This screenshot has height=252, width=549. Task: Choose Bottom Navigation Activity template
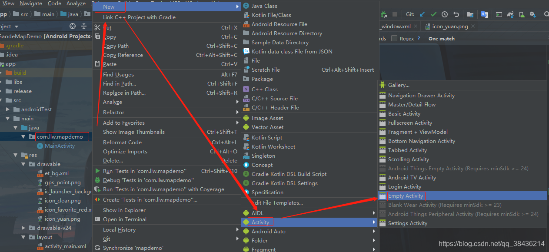point(462,141)
